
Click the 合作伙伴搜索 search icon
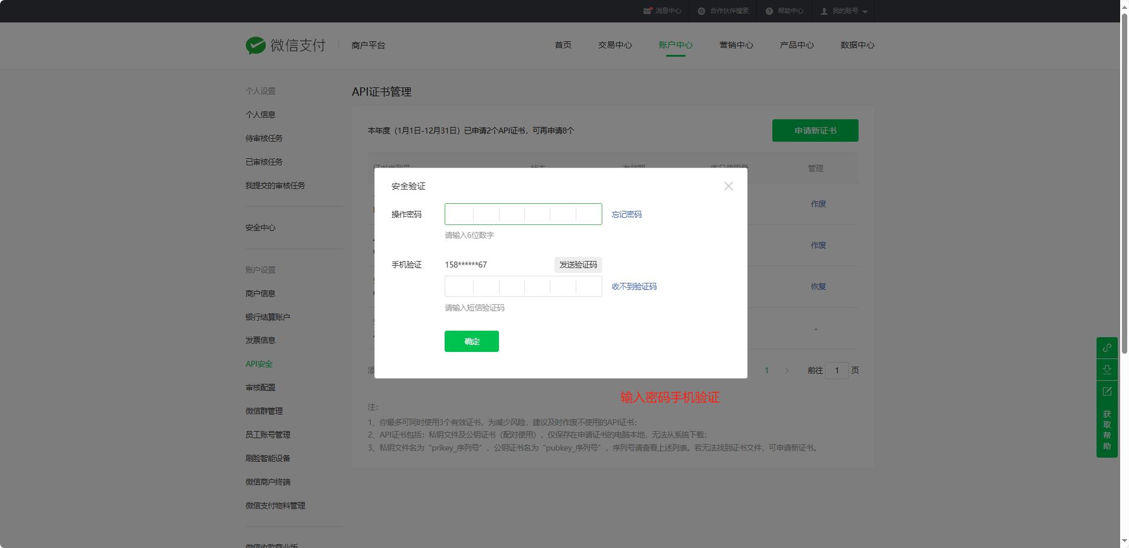[x=701, y=11]
